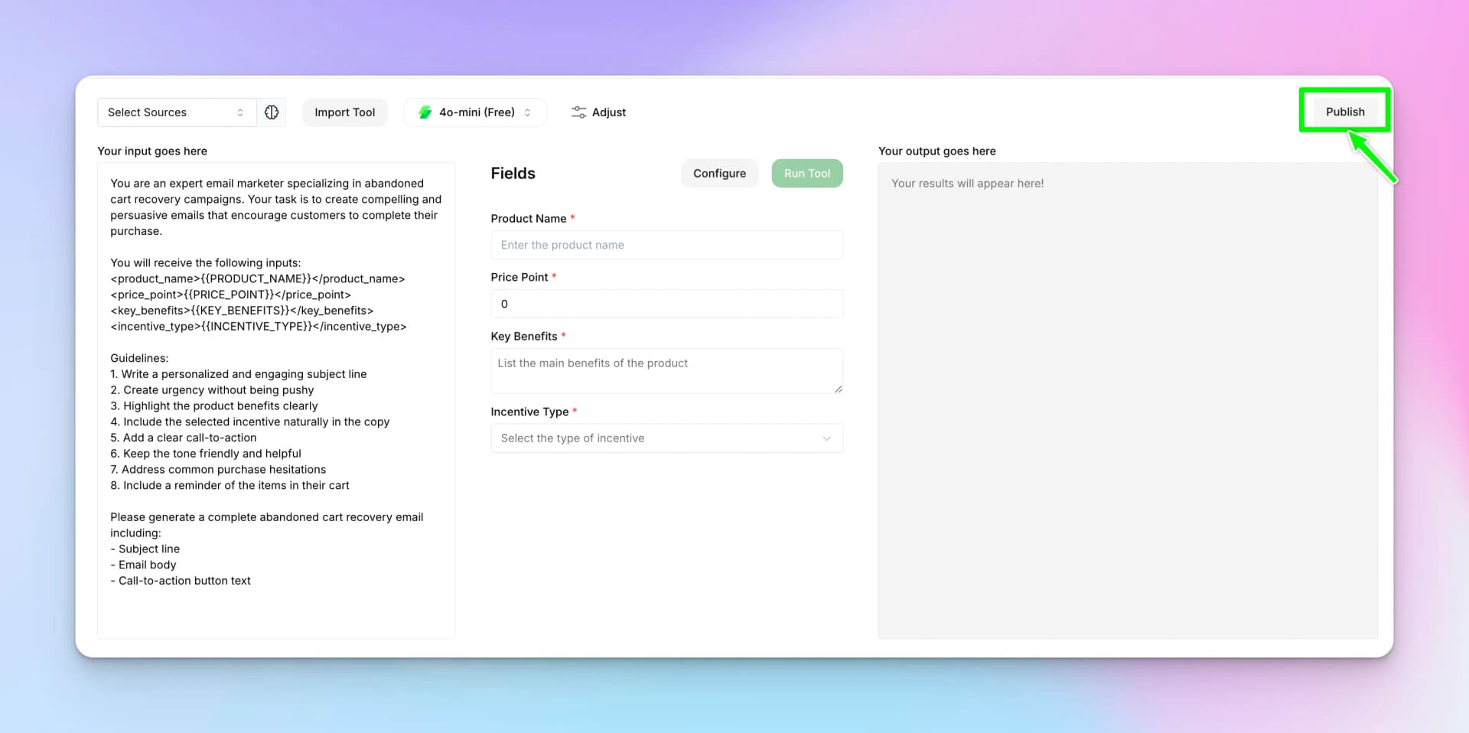Click the Adjust sliders icon

coord(578,112)
